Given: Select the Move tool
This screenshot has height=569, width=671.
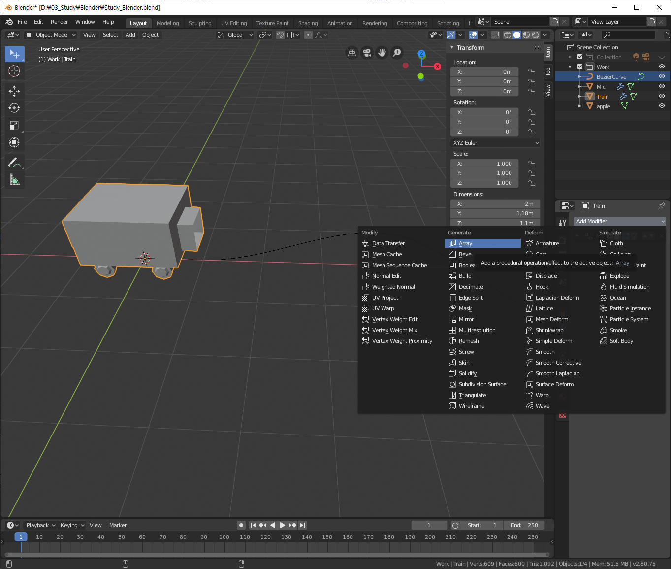Looking at the screenshot, I should pos(14,91).
